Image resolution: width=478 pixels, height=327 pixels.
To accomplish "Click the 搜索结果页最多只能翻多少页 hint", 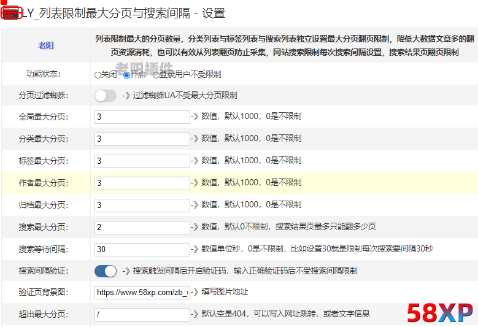I will [x=326, y=226].
